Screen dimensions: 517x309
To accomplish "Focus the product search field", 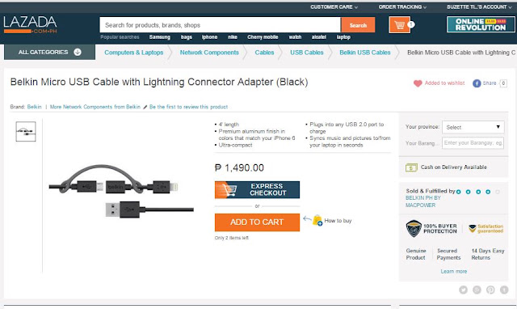I will pyautogui.click(x=221, y=25).
